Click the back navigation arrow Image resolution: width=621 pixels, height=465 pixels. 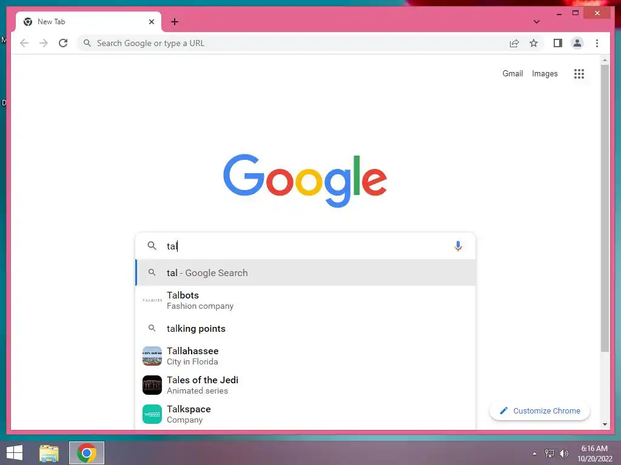point(24,43)
